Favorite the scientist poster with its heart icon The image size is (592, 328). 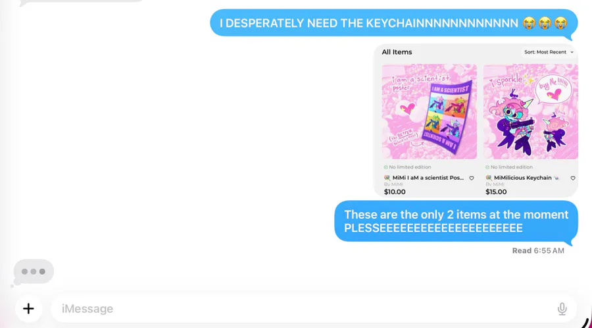472,178
